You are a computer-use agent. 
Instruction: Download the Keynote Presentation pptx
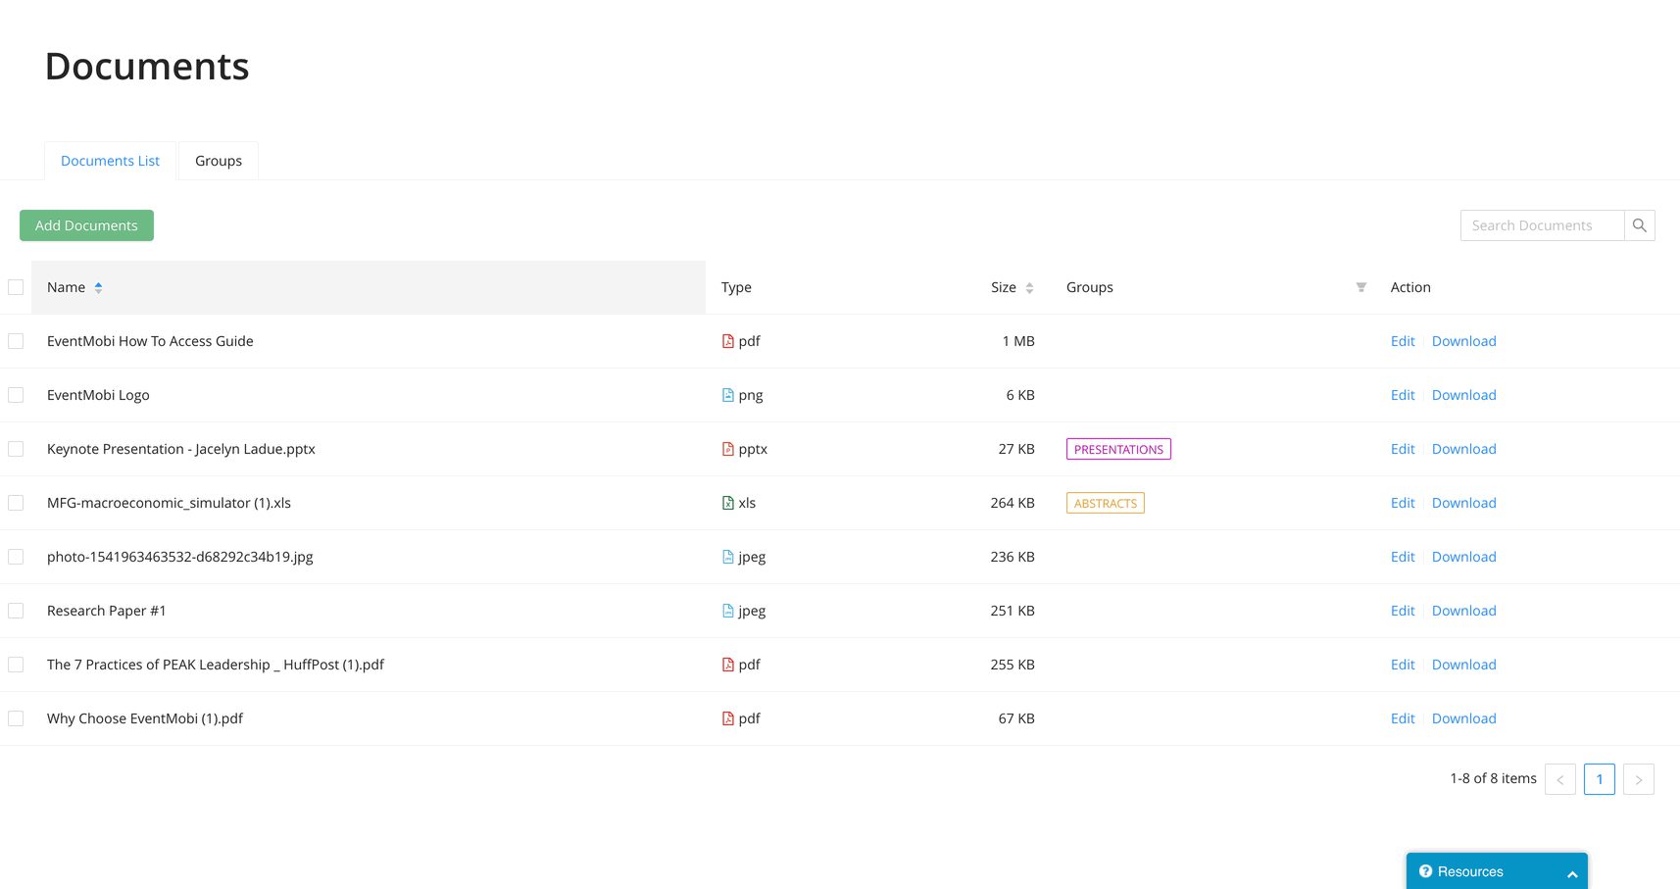click(1464, 449)
